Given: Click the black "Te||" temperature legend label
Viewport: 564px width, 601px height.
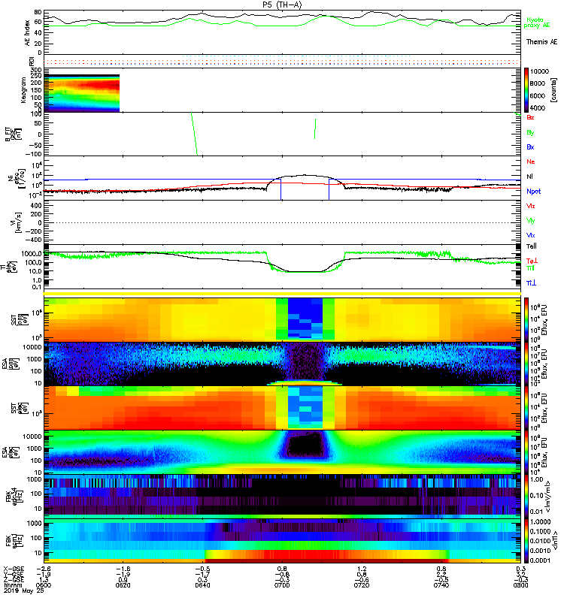Looking at the screenshot, I should point(532,246).
